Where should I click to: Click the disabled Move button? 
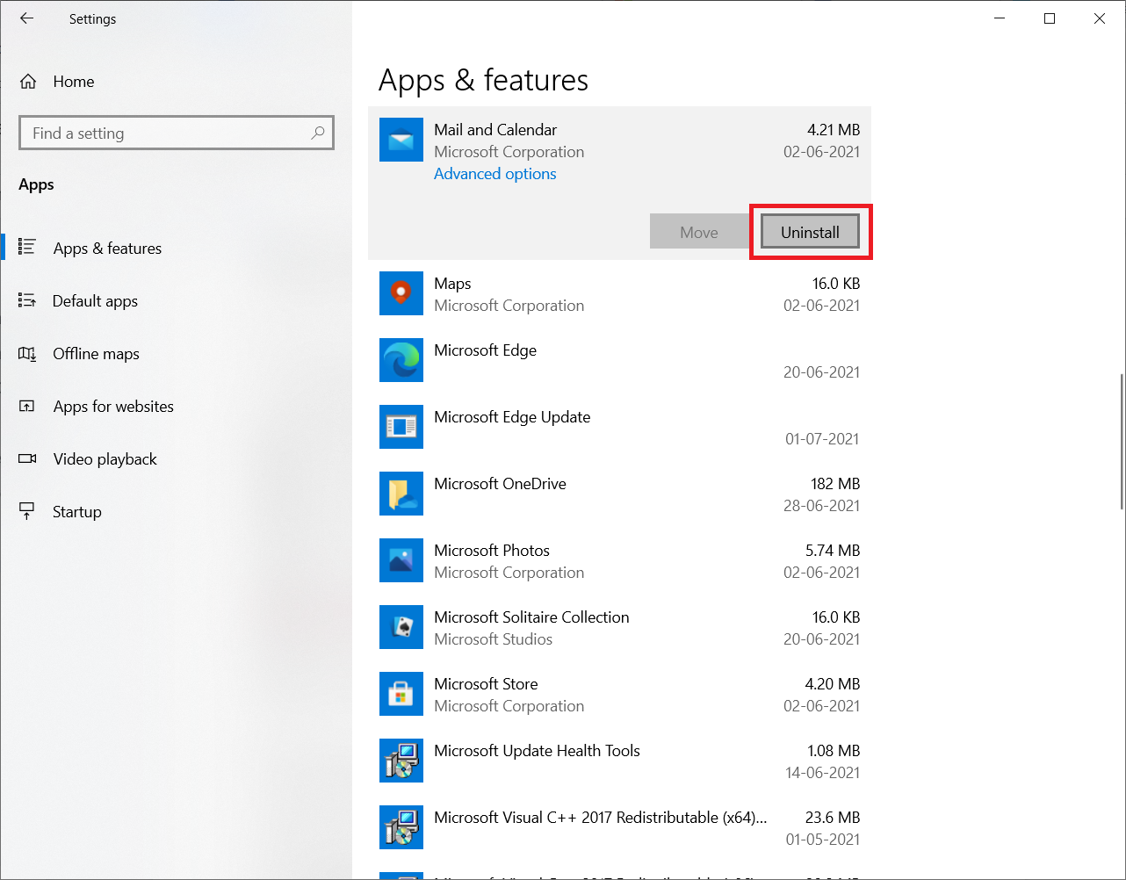click(x=699, y=232)
